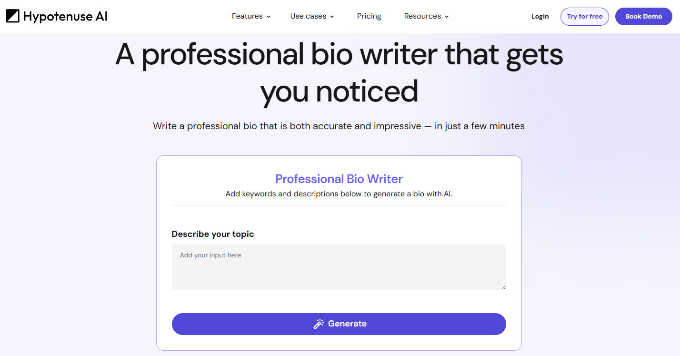Open the Pricing page from the navigation
Screen dimensions: 680x356
[x=369, y=16]
